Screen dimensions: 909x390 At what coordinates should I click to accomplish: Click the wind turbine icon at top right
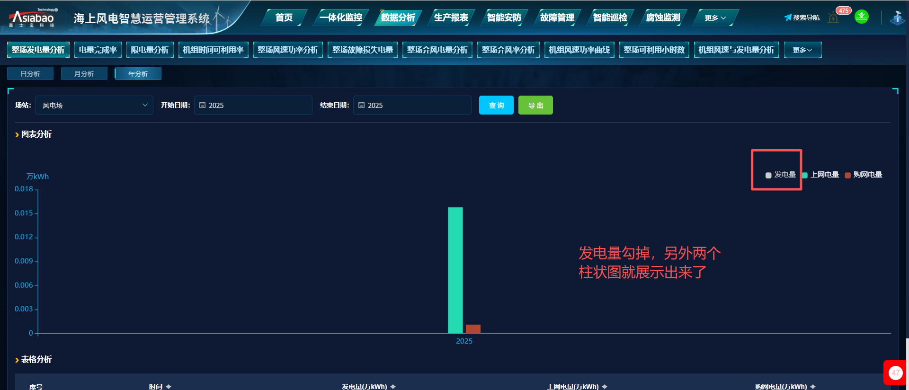(897, 18)
